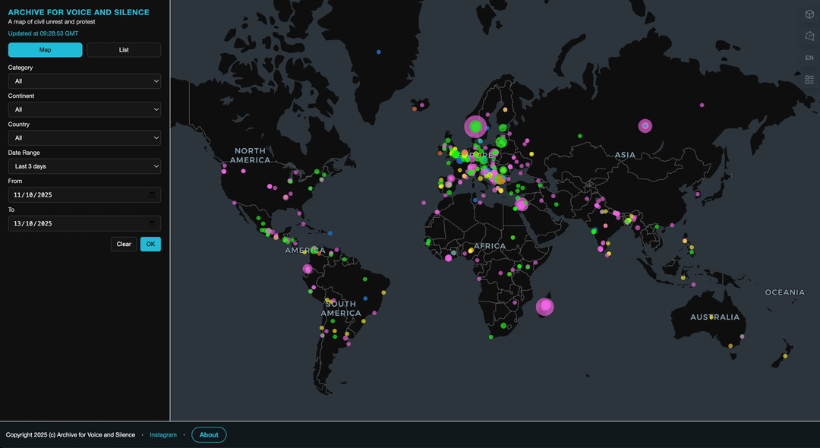
Task: Open the Instagram footer link
Action: (163, 435)
